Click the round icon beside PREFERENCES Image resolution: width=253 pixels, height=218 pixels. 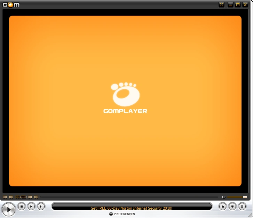pyautogui.click(x=111, y=214)
